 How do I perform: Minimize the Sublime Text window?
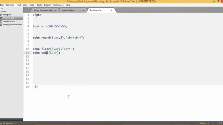tap(214, 1)
